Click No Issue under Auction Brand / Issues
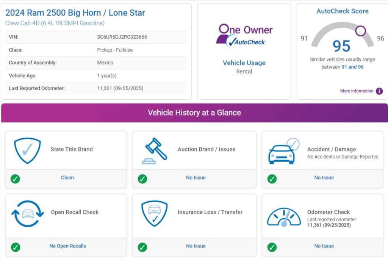This screenshot has height=260, width=388. point(196,177)
